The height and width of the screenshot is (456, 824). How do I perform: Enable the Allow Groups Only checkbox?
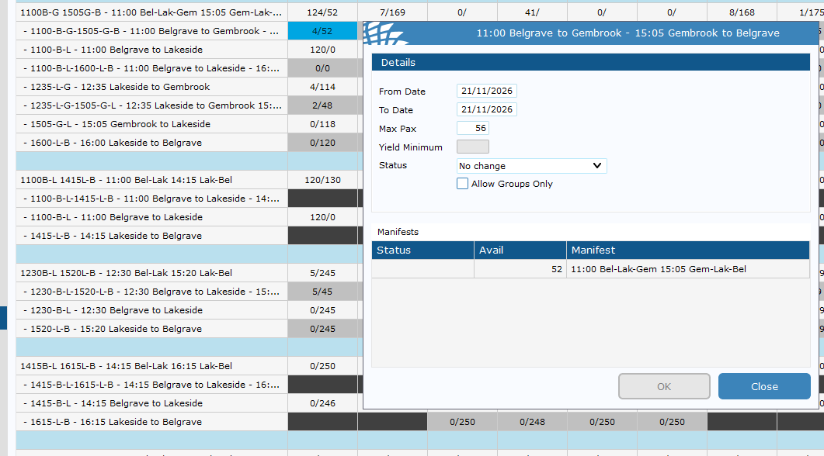462,184
